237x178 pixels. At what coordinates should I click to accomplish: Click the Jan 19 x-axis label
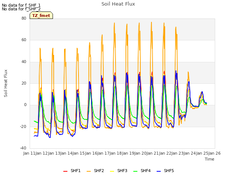[128, 153]
